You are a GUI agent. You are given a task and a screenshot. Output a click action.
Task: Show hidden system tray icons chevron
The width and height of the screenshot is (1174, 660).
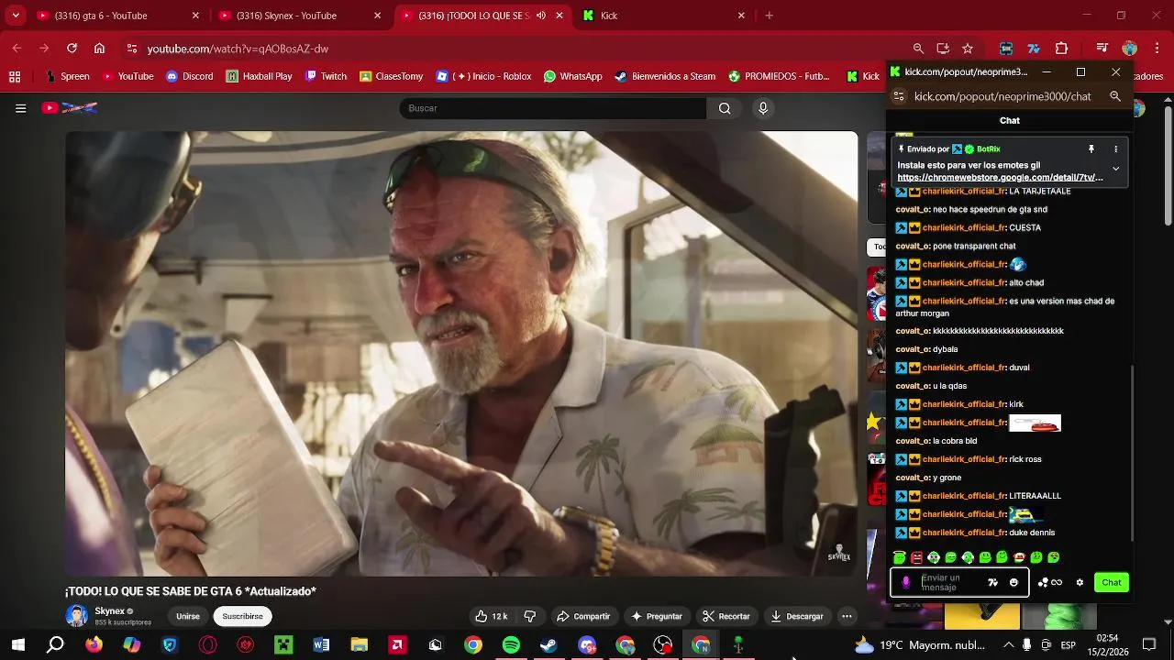point(1008,645)
